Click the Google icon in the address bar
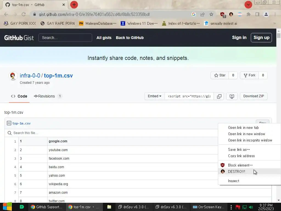The height and width of the screenshot is (211, 281). pos(193,14)
